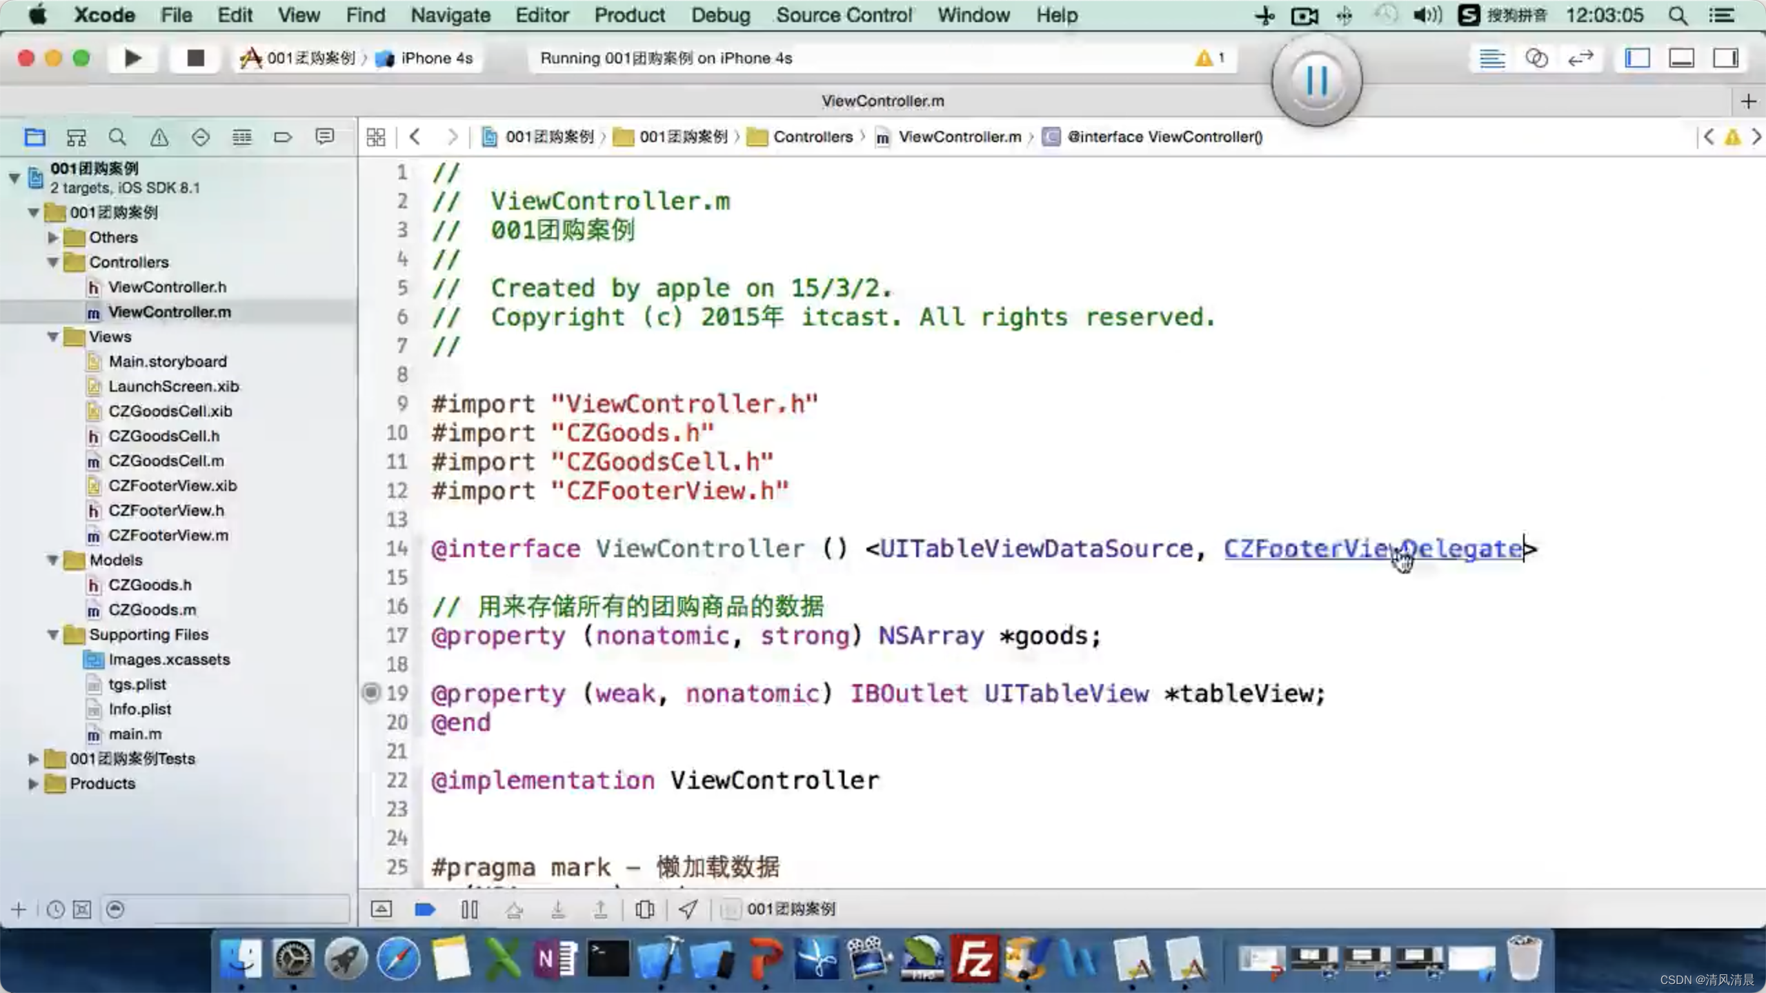This screenshot has height=993, width=1766.
Task: Add a new file with navigator plus button
Action: point(19,910)
